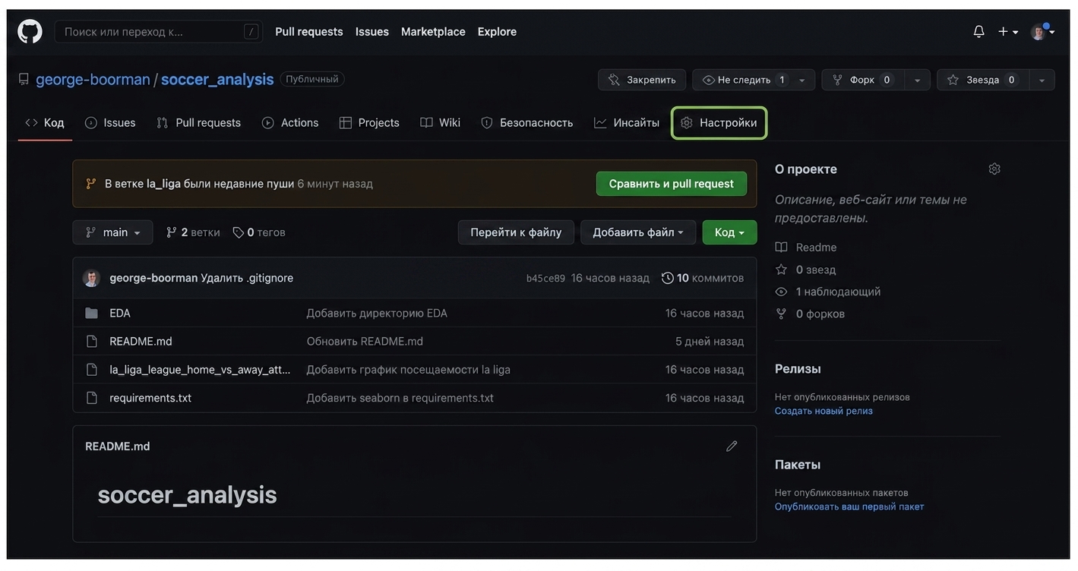Open the README.md file in the list
Image resolution: width=1078 pixels, height=571 pixels.
141,341
